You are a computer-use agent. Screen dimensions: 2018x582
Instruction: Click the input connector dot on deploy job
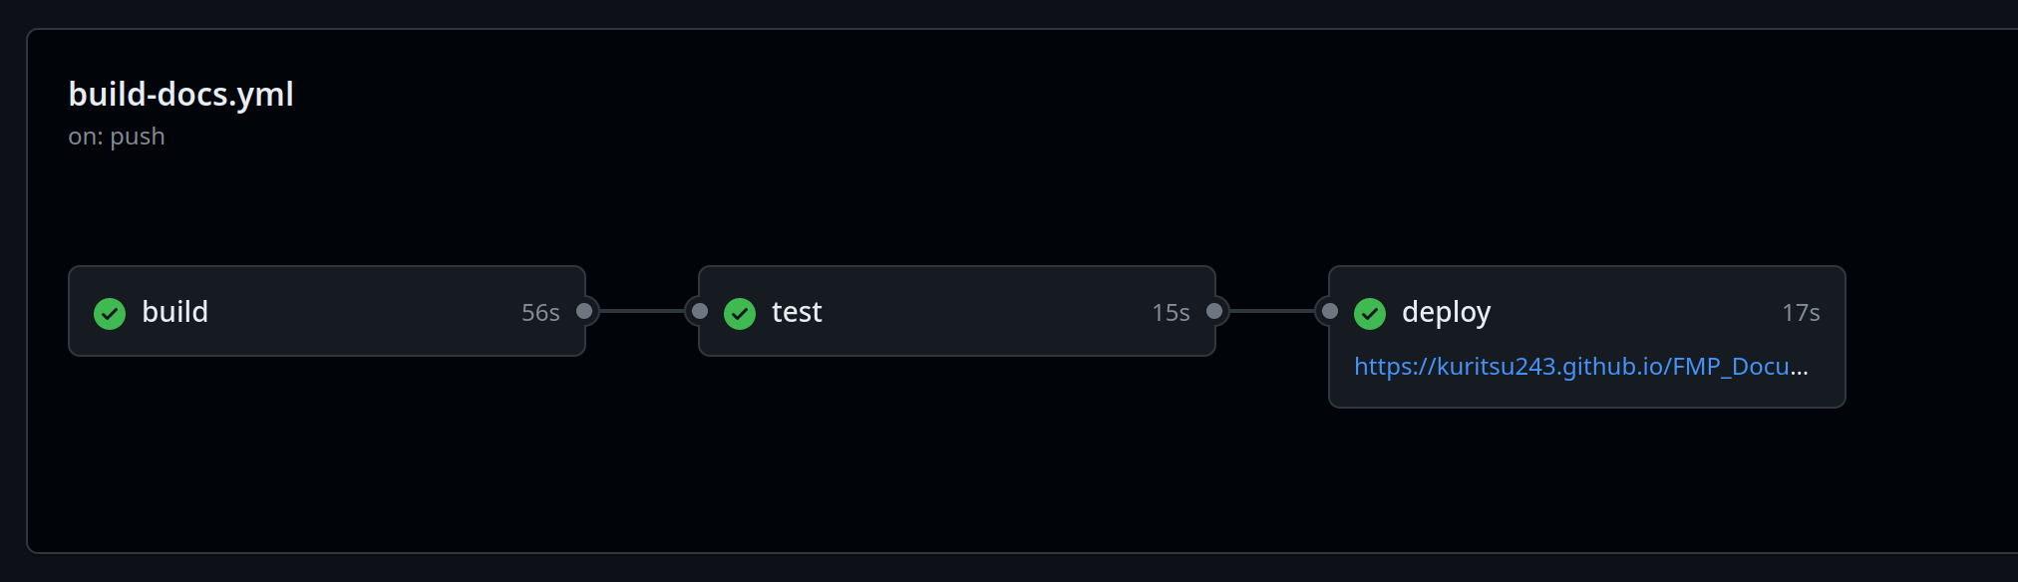(x=1330, y=311)
